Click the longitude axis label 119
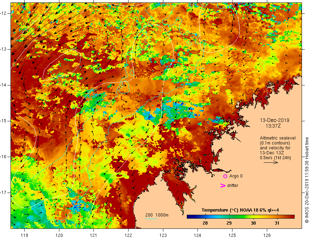Viewport: 309px width, 239px height. (25, 235)
